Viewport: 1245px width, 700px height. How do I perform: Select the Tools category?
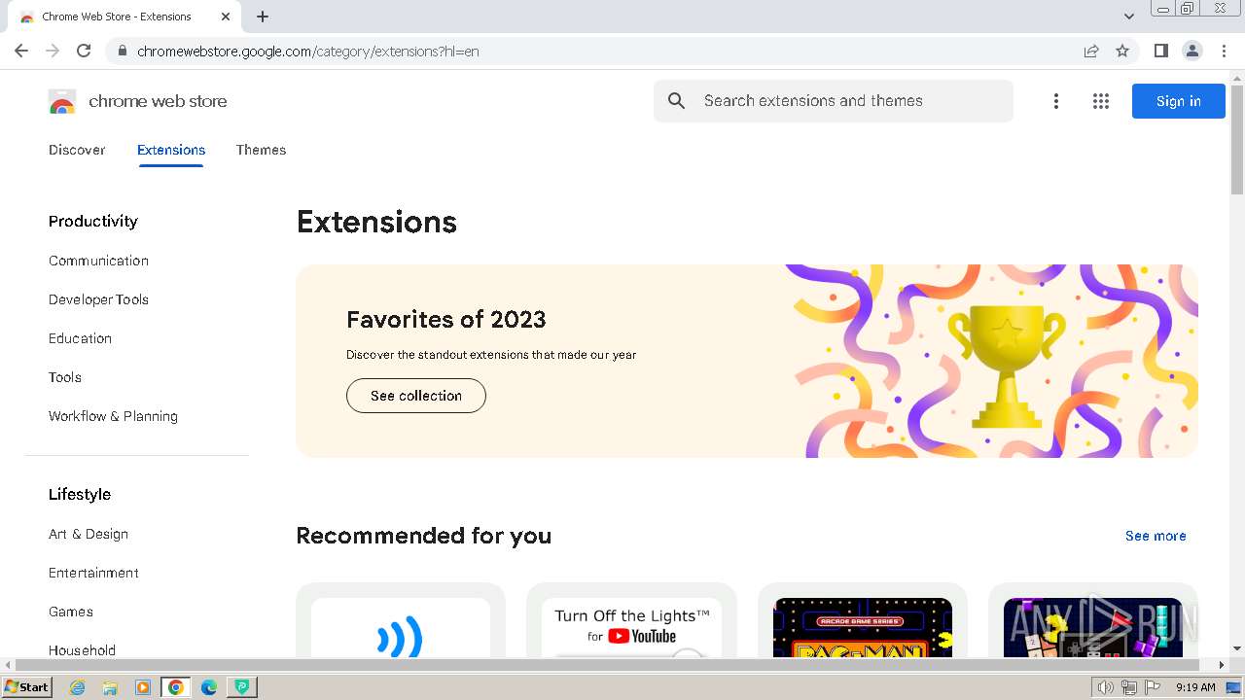pyautogui.click(x=65, y=377)
